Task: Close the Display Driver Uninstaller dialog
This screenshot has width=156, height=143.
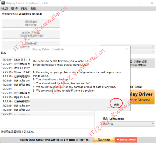Action: 127,49
